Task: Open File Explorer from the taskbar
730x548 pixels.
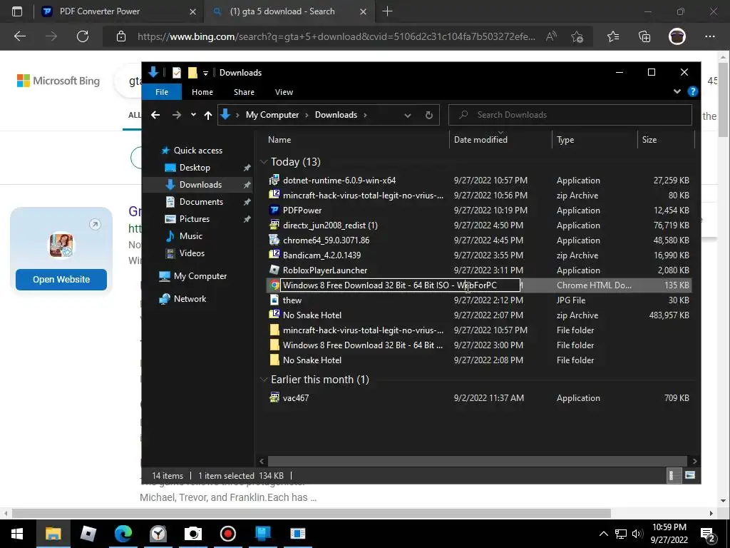Action: [x=53, y=534]
